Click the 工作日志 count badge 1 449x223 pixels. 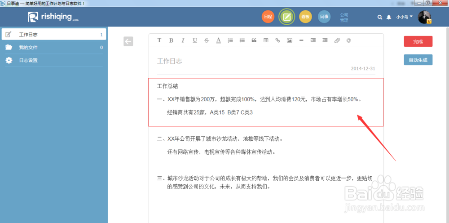coord(101,35)
